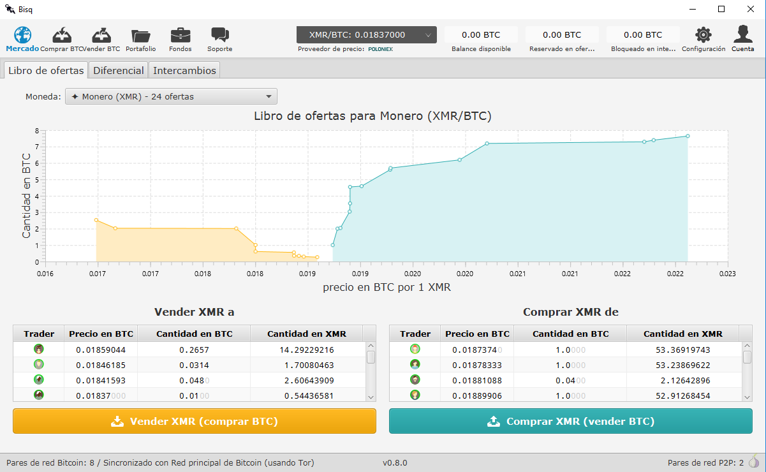Click the Tor onion status icon
This screenshot has width=766, height=472.
[754, 462]
